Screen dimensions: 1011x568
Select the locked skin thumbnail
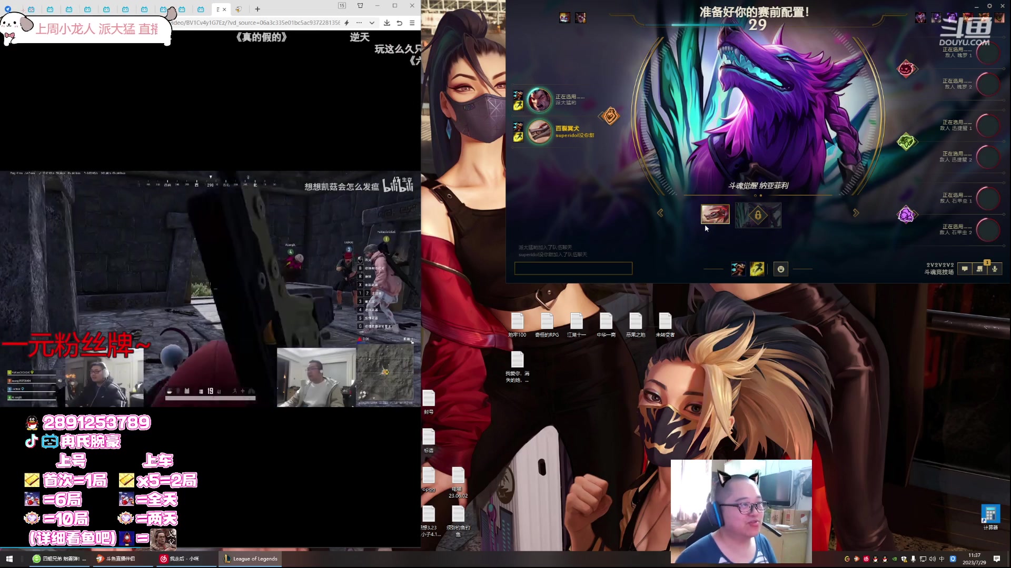(x=758, y=215)
